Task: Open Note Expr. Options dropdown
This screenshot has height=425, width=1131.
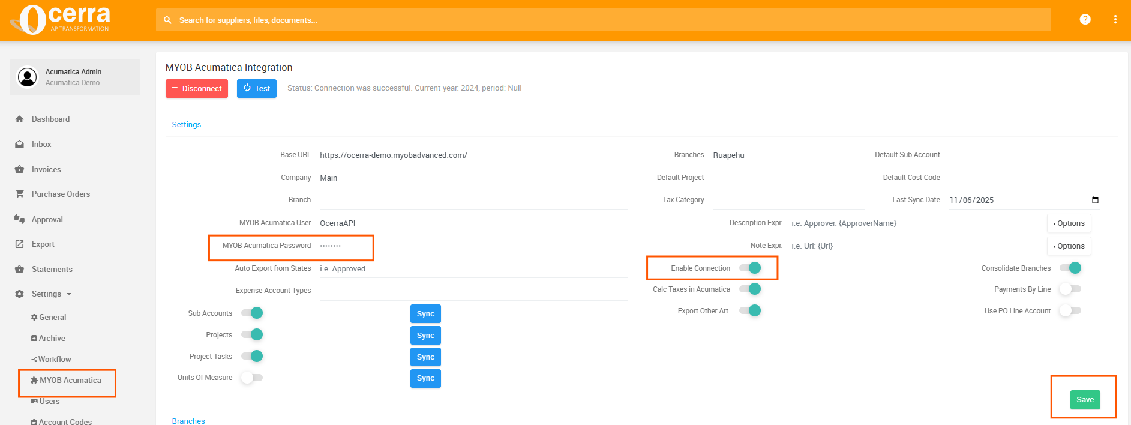Action: tap(1069, 246)
